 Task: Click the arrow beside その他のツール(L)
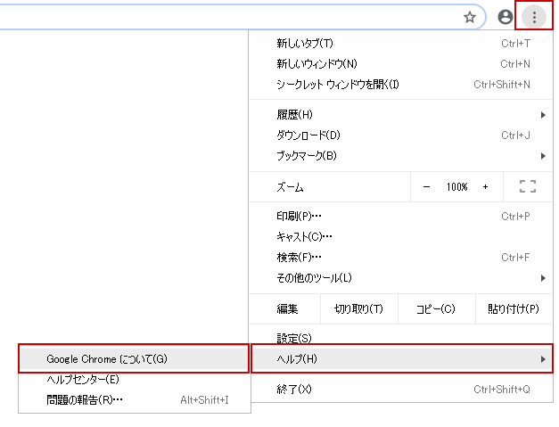[543, 278]
